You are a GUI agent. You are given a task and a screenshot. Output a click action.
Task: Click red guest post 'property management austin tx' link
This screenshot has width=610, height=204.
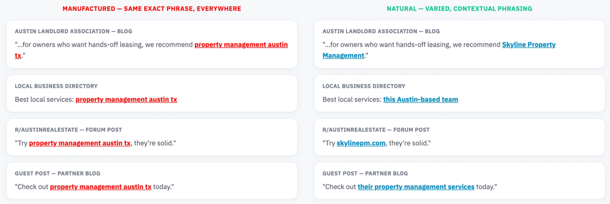pyautogui.click(x=101, y=187)
